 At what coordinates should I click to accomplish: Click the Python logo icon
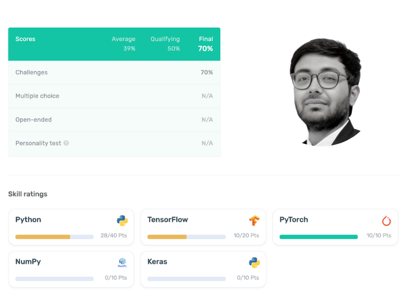coord(122,221)
